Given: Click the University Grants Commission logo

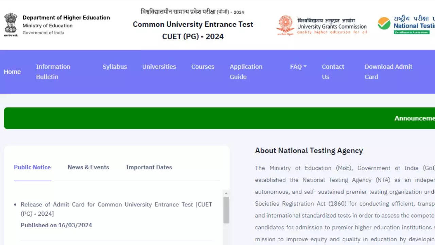Looking at the screenshot, I should click(x=285, y=25).
